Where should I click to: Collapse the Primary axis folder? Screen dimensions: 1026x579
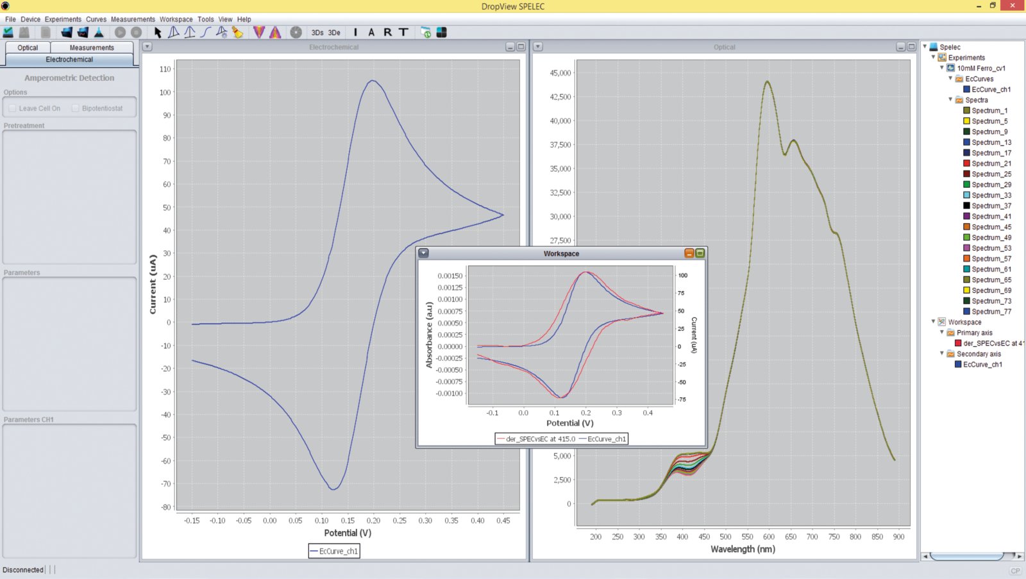click(x=942, y=332)
